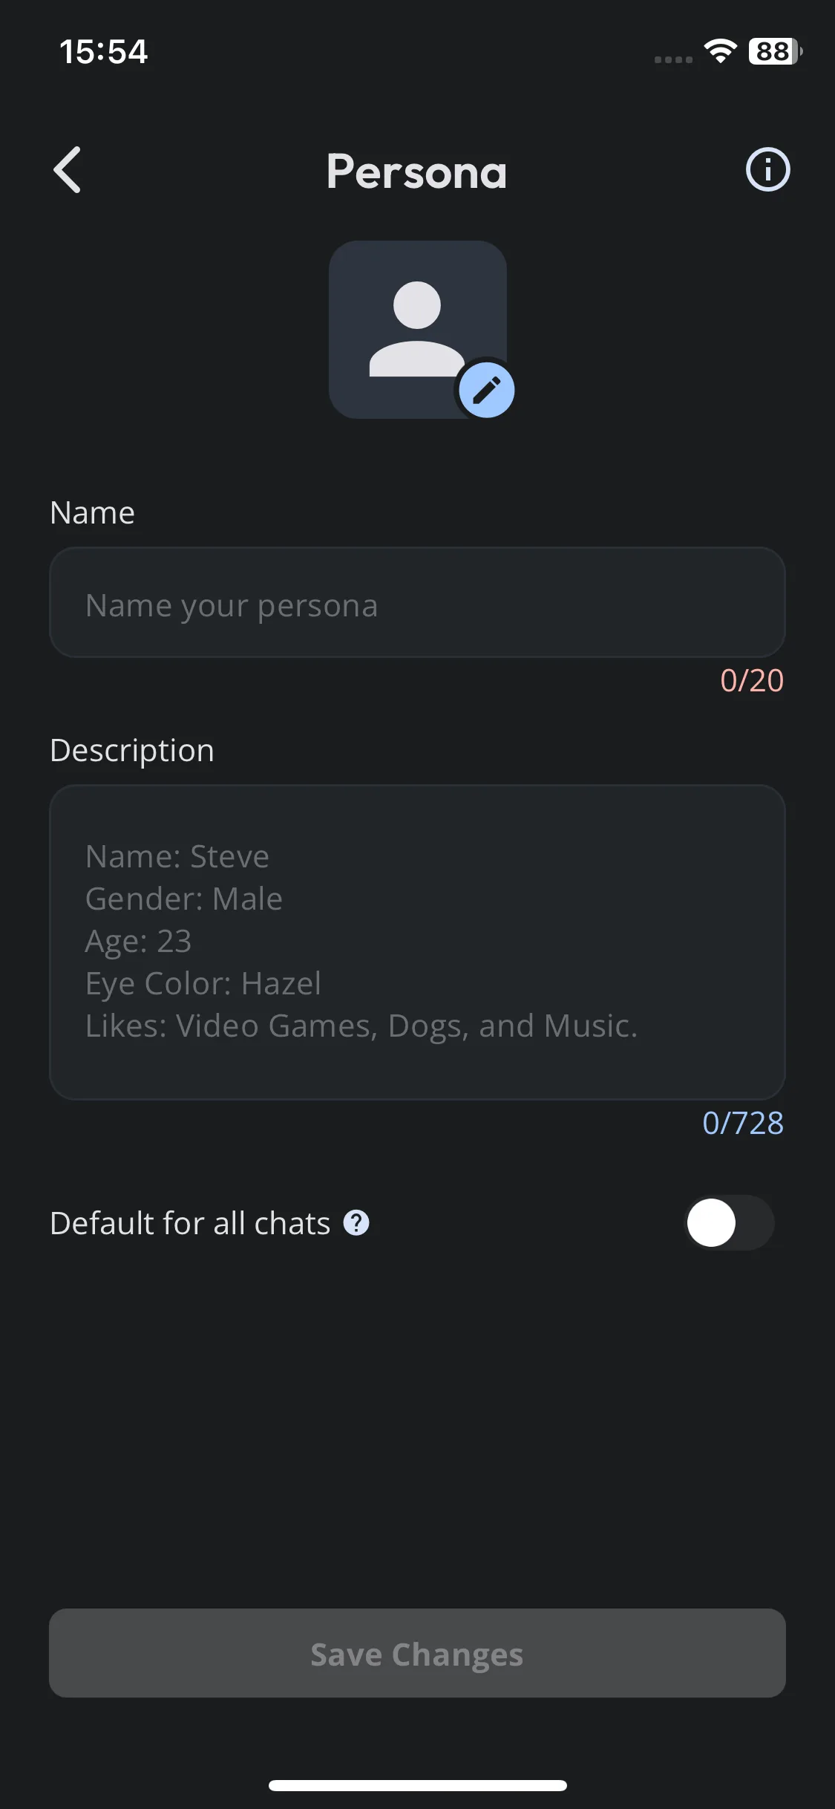Viewport: 835px width, 1809px height.
Task: Tap the battery level indicator
Action: [x=775, y=51]
